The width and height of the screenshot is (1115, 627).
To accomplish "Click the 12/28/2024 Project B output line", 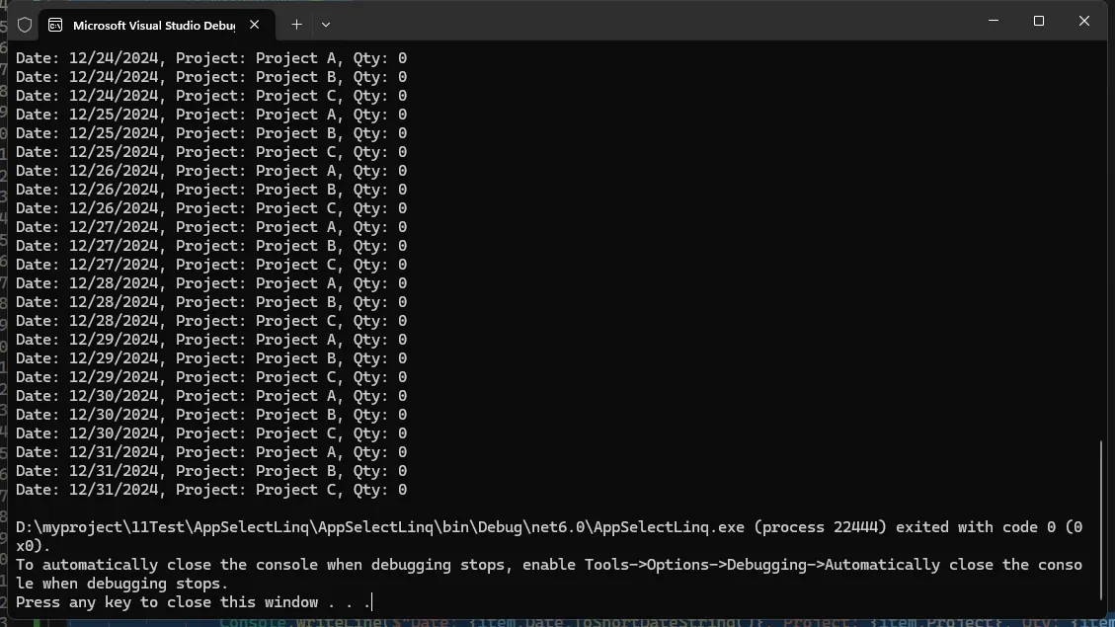I will tap(210, 303).
